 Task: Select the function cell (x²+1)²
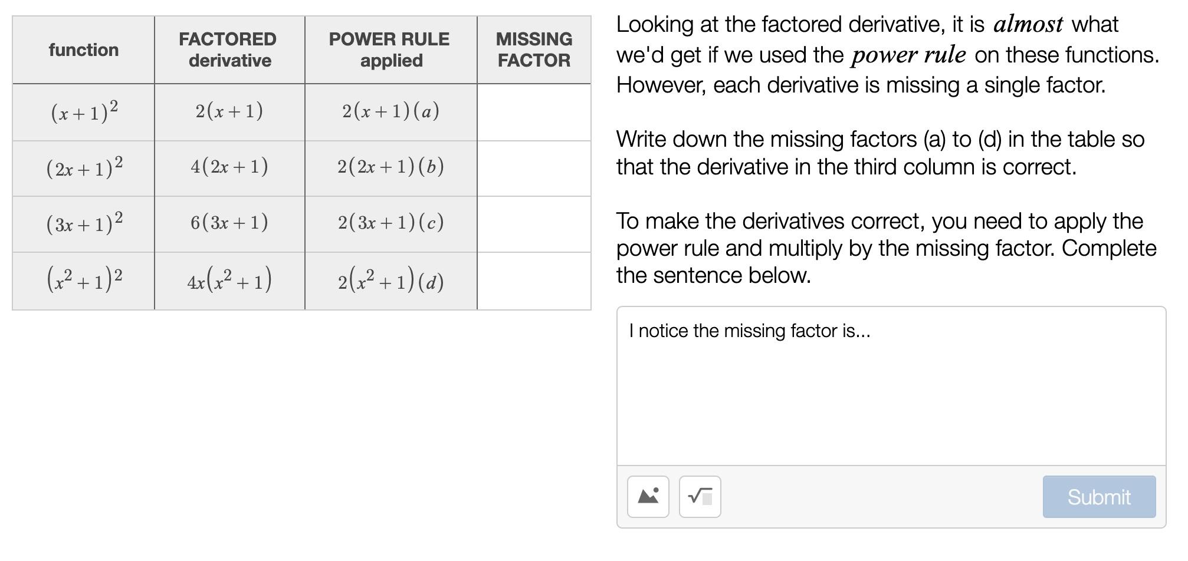[84, 279]
